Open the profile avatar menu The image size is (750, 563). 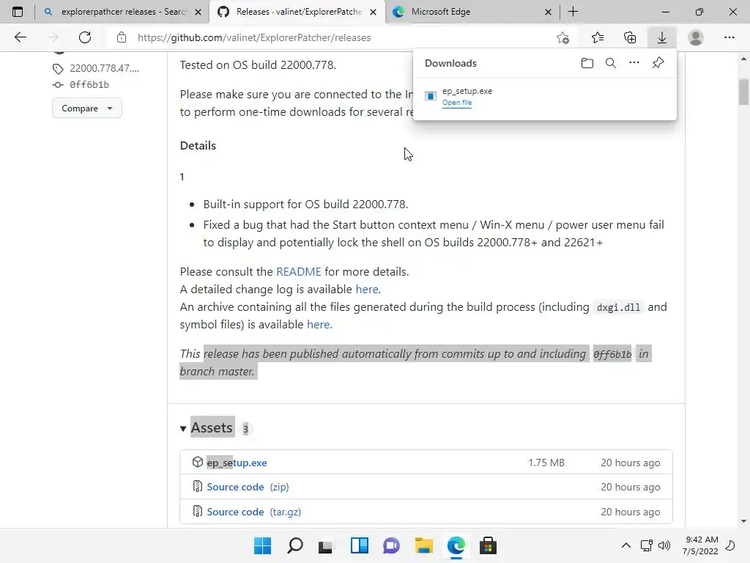pos(696,37)
